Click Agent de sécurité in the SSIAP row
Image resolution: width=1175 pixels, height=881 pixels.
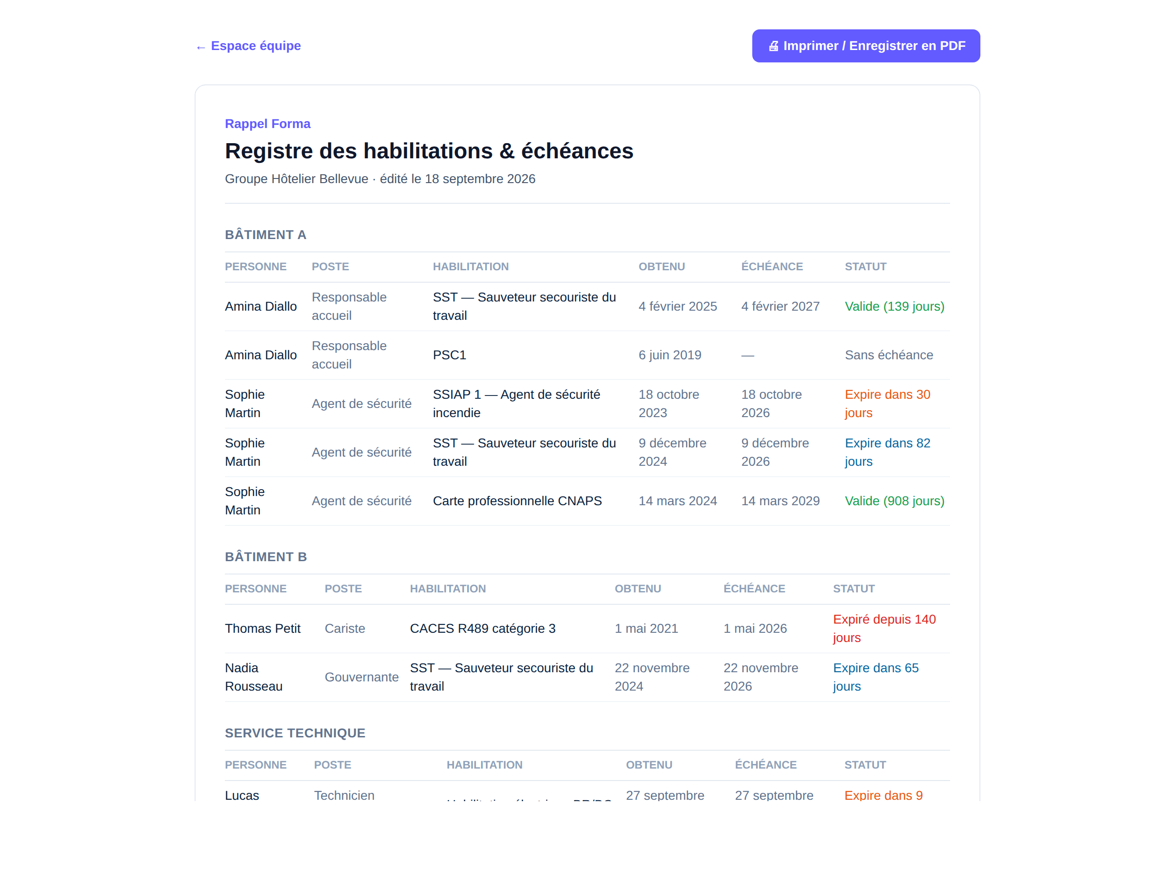click(x=362, y=404)
